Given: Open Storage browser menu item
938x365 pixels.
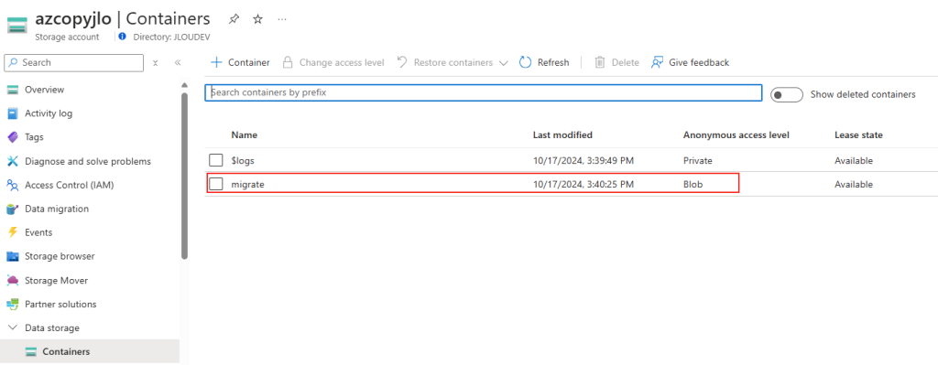Looking at the screenshot, I should click(60, 256).
